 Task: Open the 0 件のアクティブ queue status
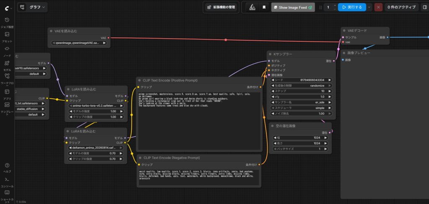pyautogui.click(x=401, y=8)
